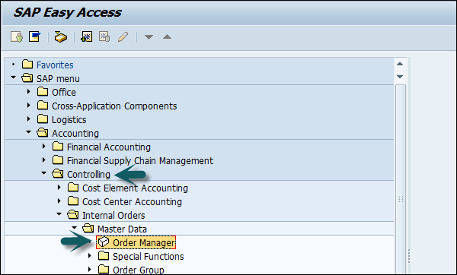This screenshot has width=457, height=275.
Task: Expand Special Functions node arrow
Action: (90, 255)
